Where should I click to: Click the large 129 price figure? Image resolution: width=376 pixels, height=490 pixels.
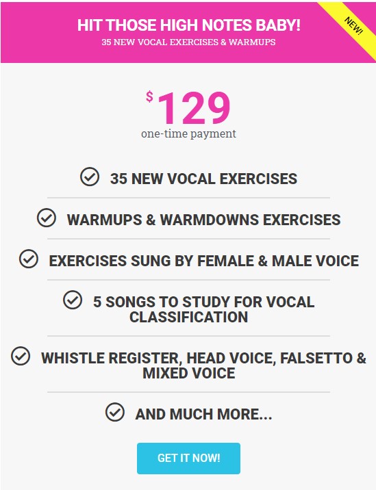(x=194, y=107)
